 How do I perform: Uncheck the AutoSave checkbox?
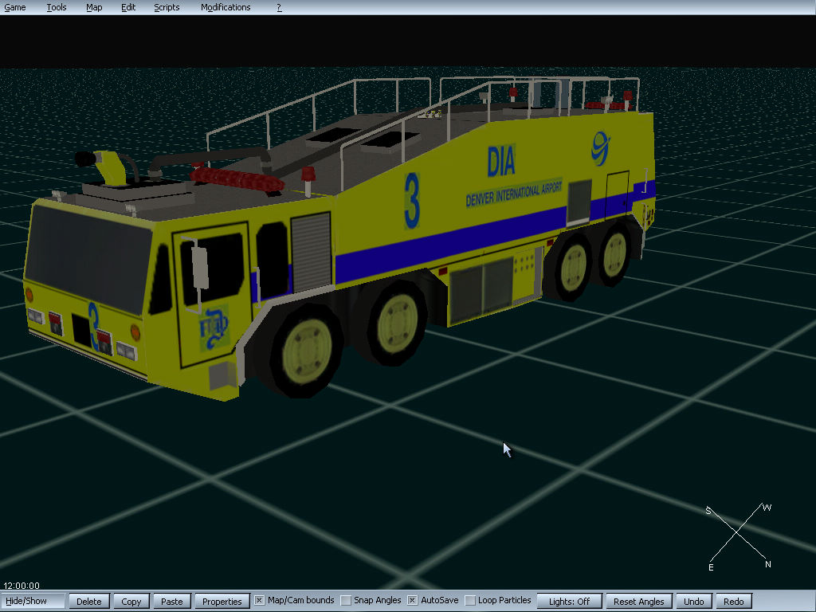tap(412, 601)
